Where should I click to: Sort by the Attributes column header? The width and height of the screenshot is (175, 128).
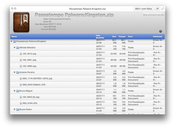(x=157, y=37)
